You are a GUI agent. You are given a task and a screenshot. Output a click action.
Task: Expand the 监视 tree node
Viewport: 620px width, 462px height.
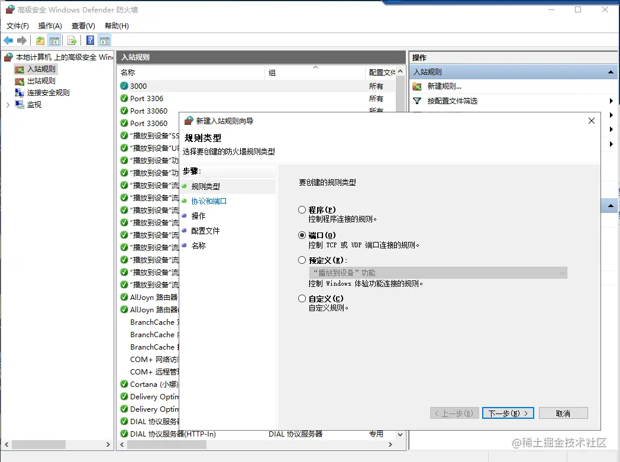pos(8,105)
